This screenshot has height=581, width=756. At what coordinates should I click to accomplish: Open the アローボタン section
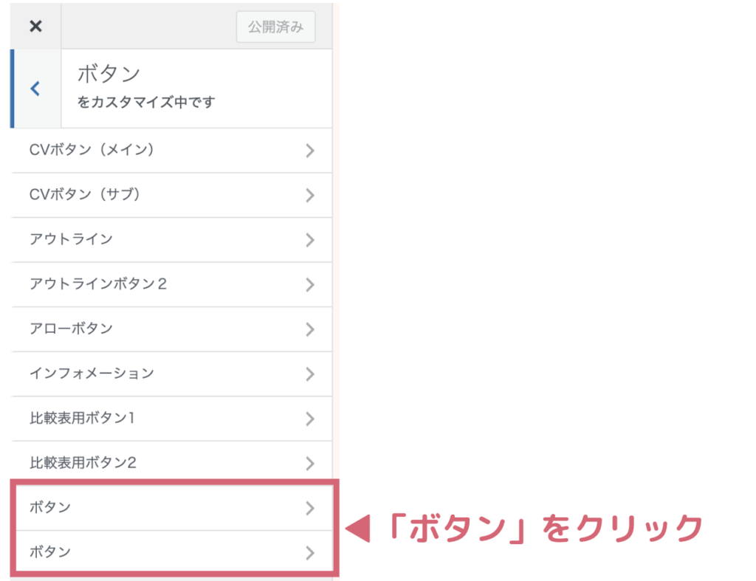pos(171,329)
